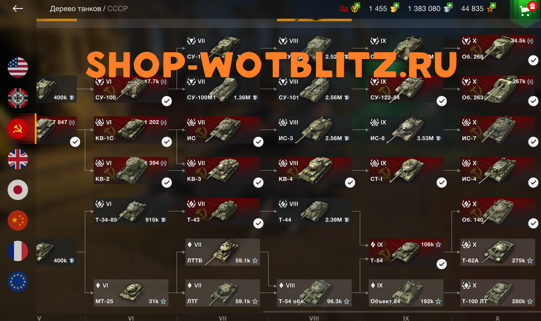Switch to China nation flag
The image size is (541, 321).
18,220
